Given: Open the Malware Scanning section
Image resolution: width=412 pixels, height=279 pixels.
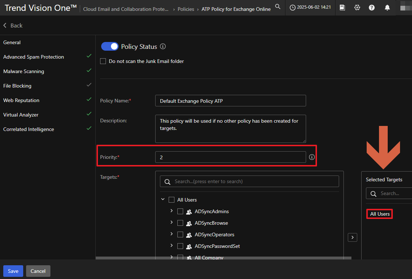Looking at the screenshot, I should [x=24, y=71].
